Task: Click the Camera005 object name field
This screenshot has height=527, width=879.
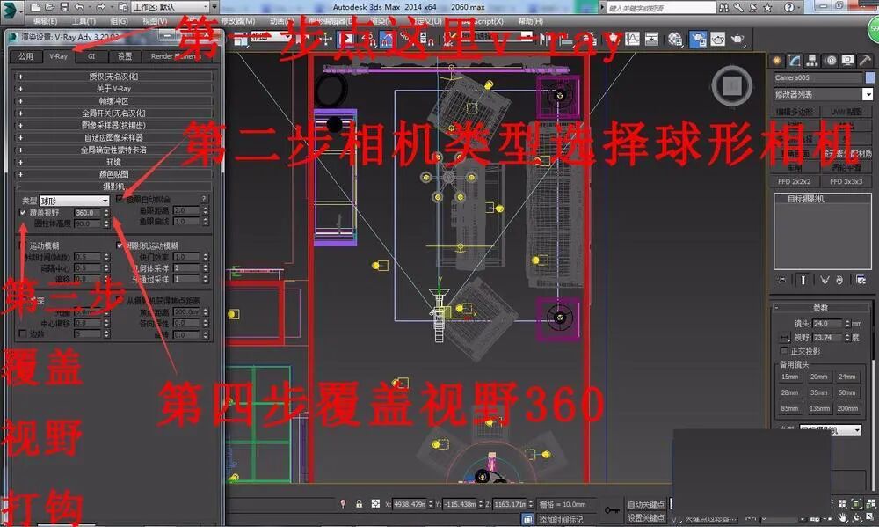Action: pyautogui.click(x=817, y=77)
